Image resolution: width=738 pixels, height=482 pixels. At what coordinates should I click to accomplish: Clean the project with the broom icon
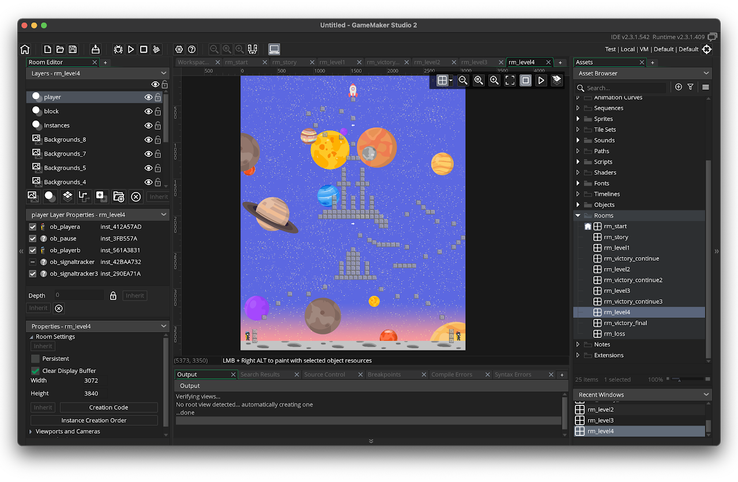click(156, 50)
